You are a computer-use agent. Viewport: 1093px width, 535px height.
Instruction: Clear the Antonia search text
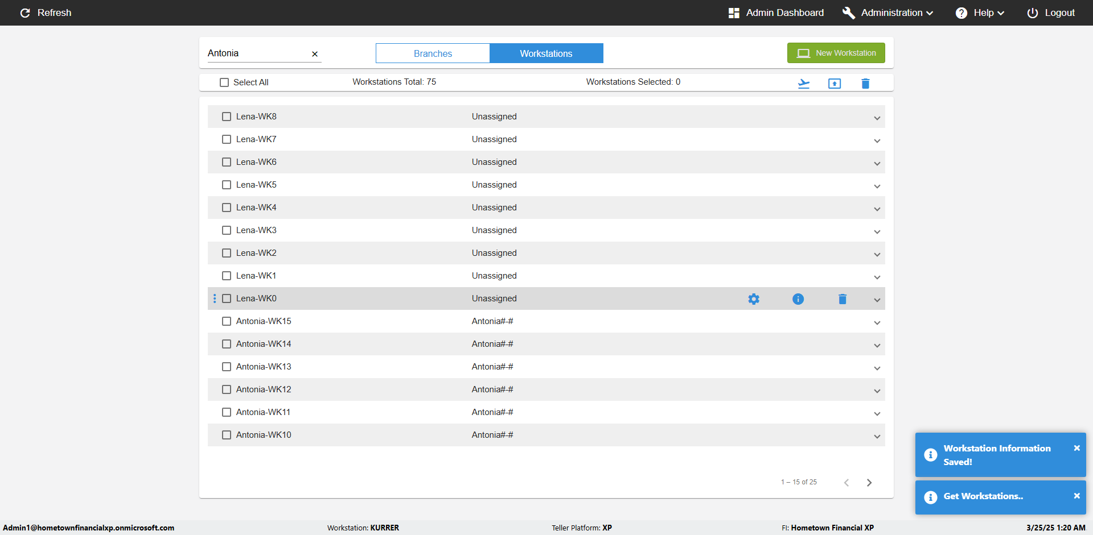pos(315,54)
